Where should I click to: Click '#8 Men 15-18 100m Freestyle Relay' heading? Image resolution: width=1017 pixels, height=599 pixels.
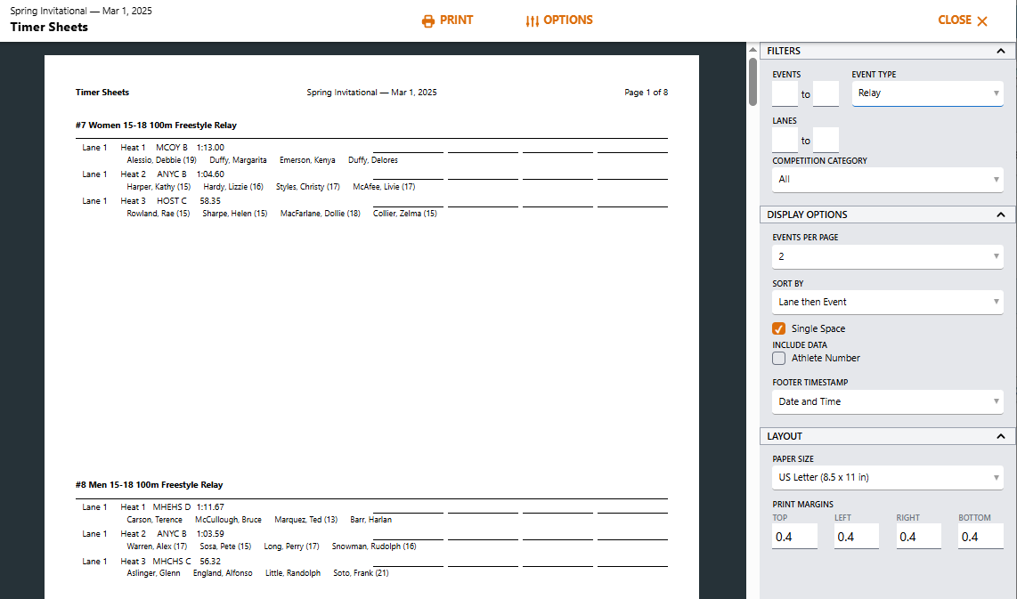[150, 485]
